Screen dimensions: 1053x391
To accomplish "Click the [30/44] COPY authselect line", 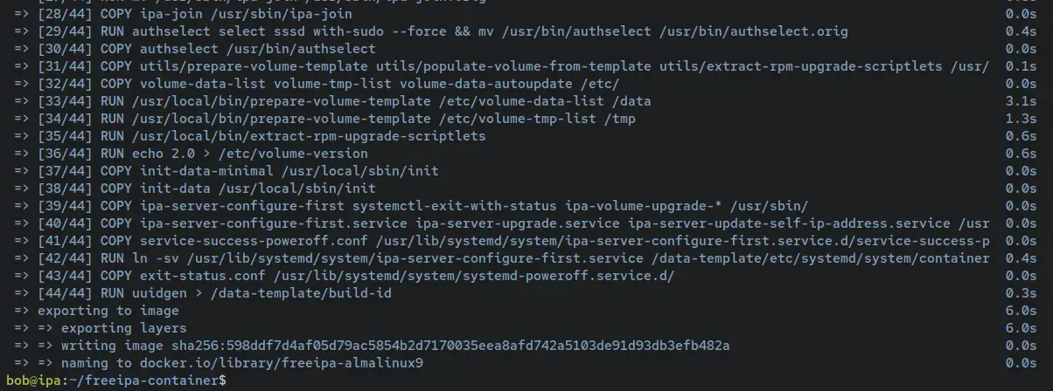I will pyautogui.click(x=206, y=49).
